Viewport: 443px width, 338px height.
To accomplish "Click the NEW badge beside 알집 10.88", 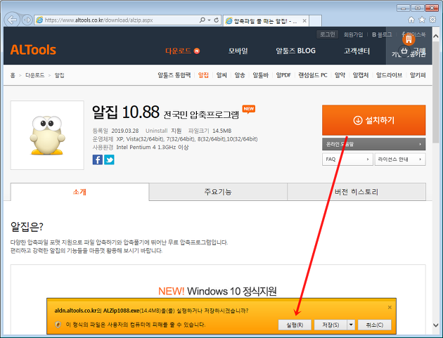I will tap(249, 110).
